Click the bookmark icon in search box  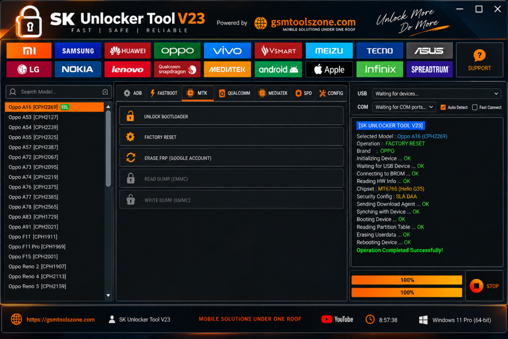pos(105,92)
